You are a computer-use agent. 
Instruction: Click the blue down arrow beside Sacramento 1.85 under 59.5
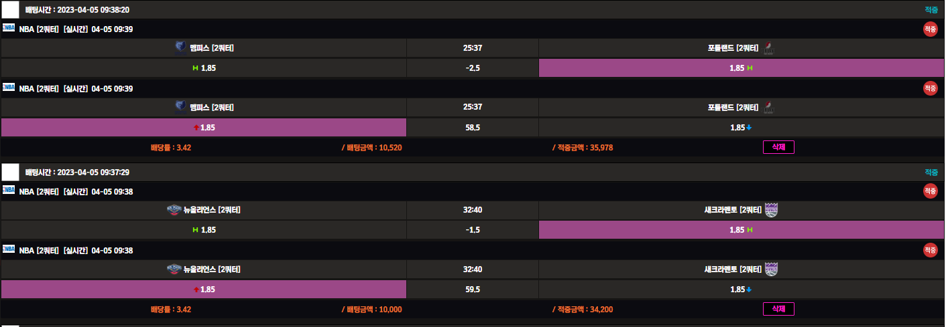coord(749,290)
